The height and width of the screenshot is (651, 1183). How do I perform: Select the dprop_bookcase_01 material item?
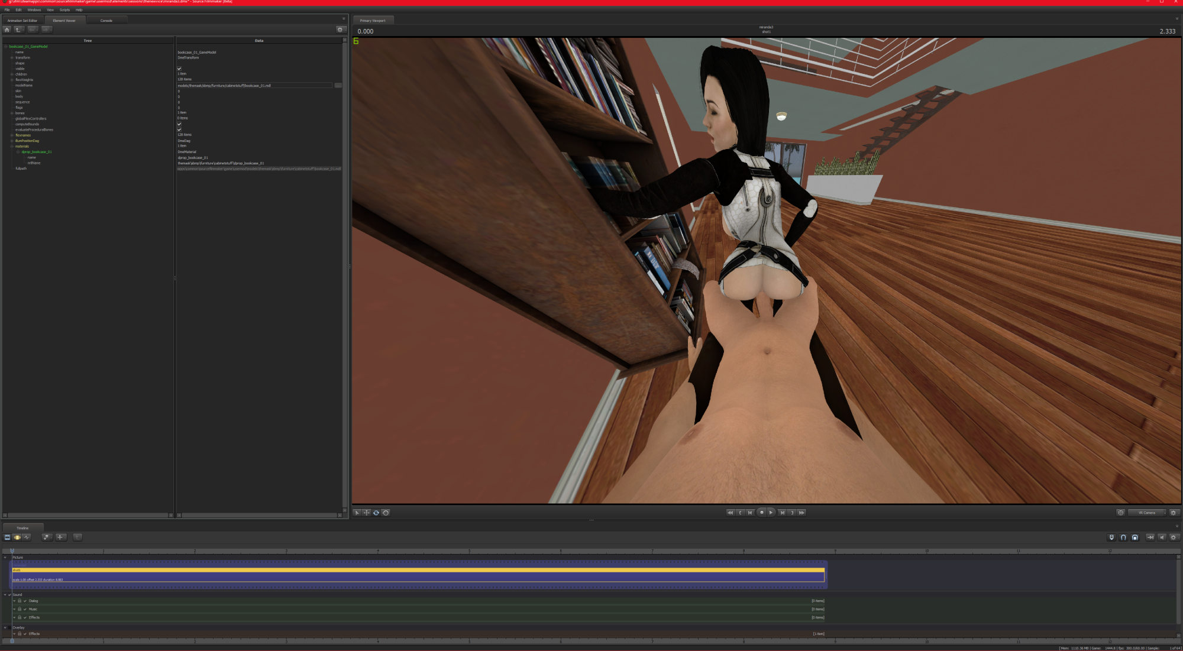pyautogui.click(x=37, y=152)
